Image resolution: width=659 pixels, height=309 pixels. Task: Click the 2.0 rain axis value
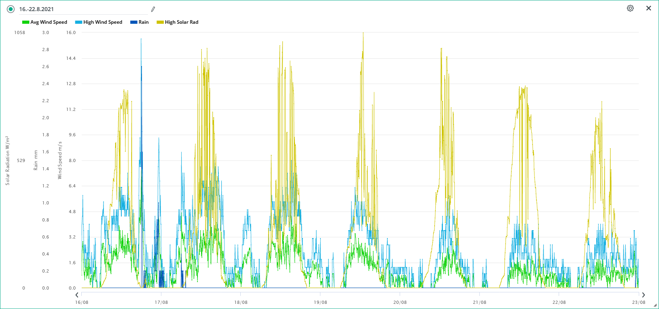[46, 118]
